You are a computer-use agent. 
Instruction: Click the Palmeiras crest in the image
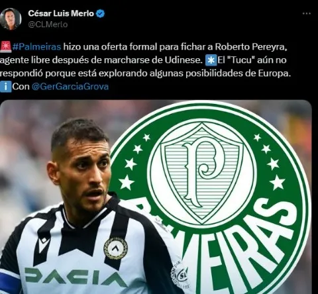[210, 197]
